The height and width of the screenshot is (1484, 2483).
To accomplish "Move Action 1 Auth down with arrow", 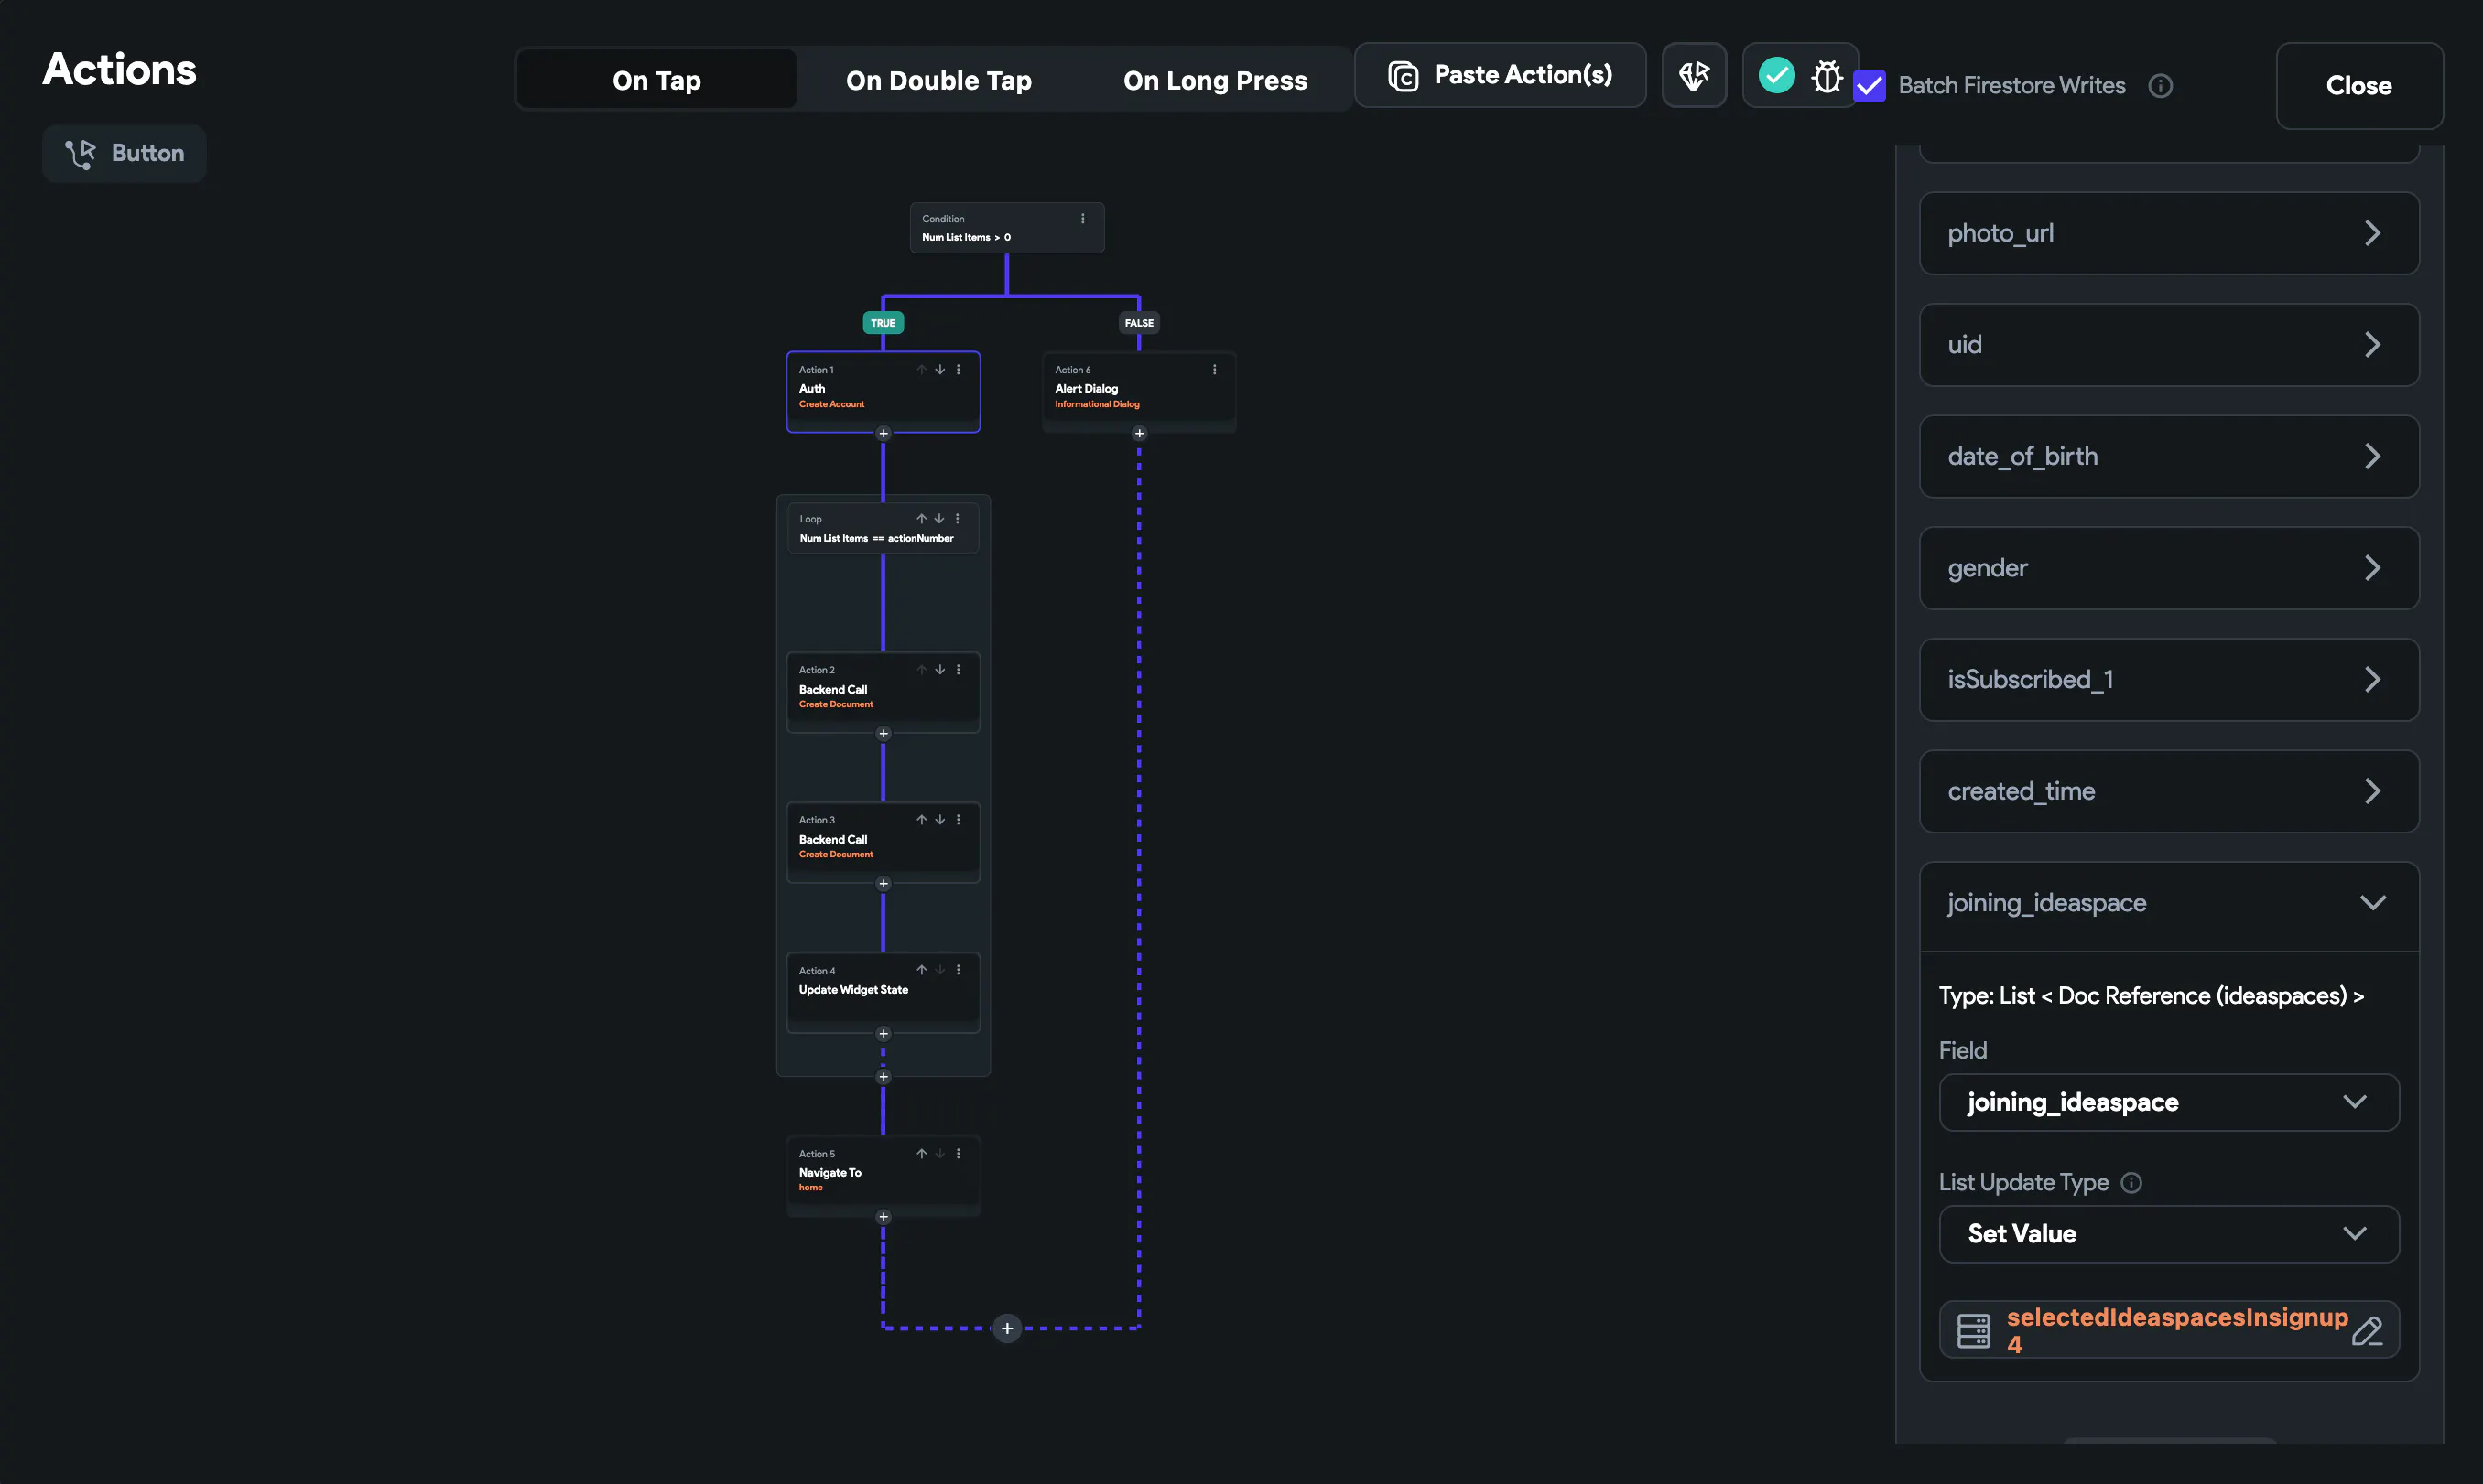I will 939,370.
